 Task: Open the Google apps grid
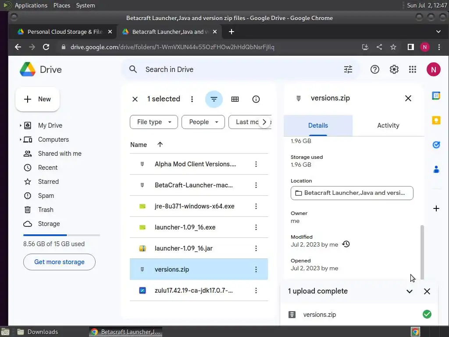(413, 69)
